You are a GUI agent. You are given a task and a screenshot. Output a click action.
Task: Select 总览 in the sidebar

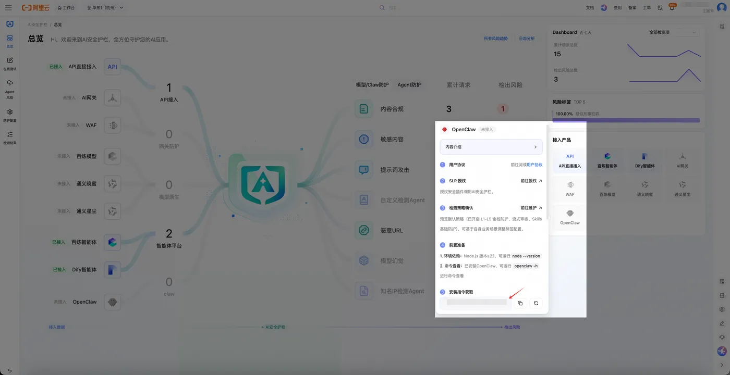[x=10, y=41]
